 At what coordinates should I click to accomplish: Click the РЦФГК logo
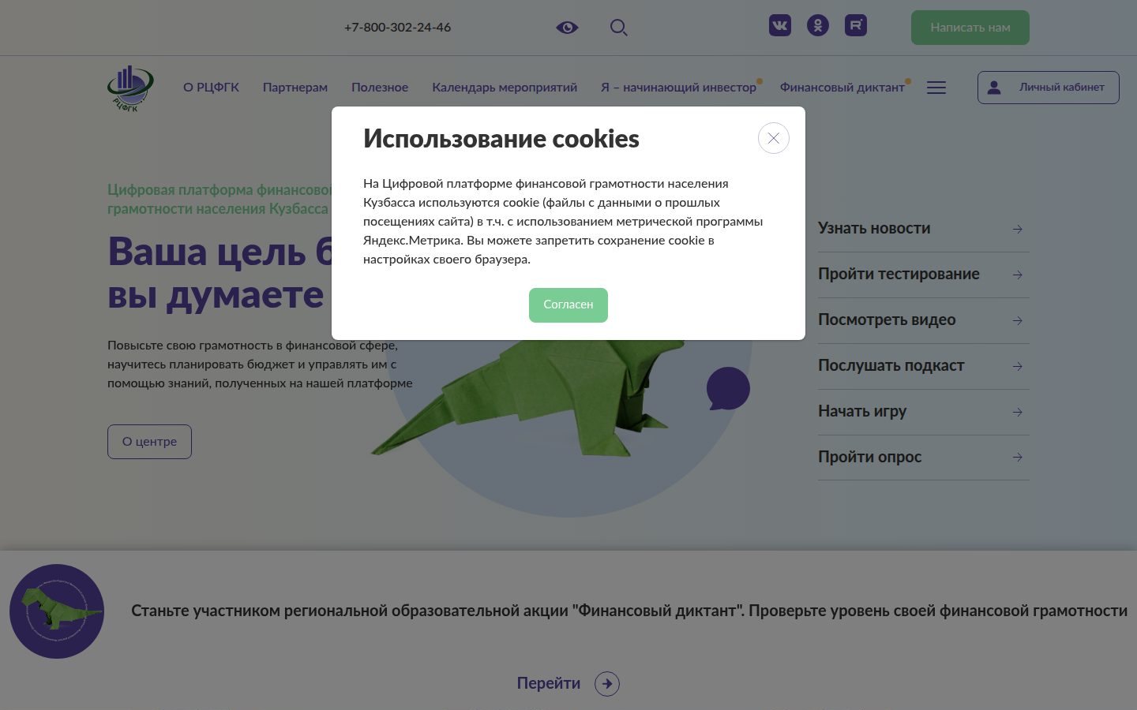point(130,88)
